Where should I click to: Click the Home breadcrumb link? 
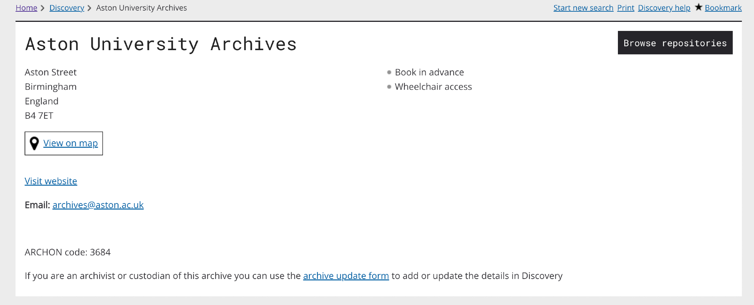pos(26,8)
